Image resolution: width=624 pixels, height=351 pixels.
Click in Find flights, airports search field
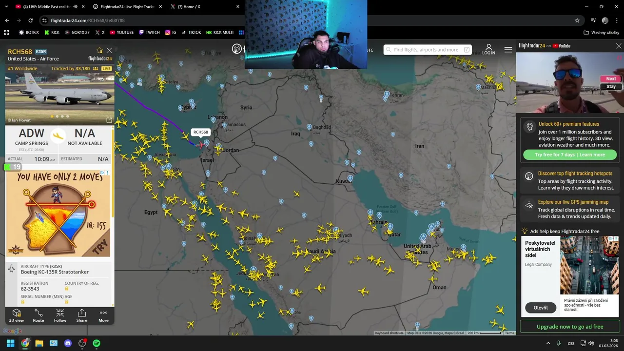coord(428,50)
